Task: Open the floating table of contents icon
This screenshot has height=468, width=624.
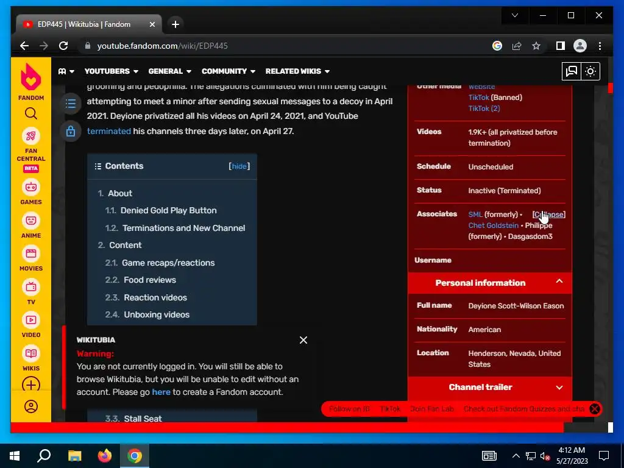Action: coord(71,104)
